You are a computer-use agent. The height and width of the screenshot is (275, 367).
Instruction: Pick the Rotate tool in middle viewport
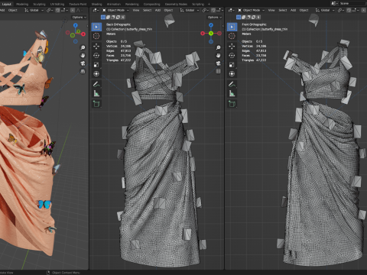[x=96, y=55]
